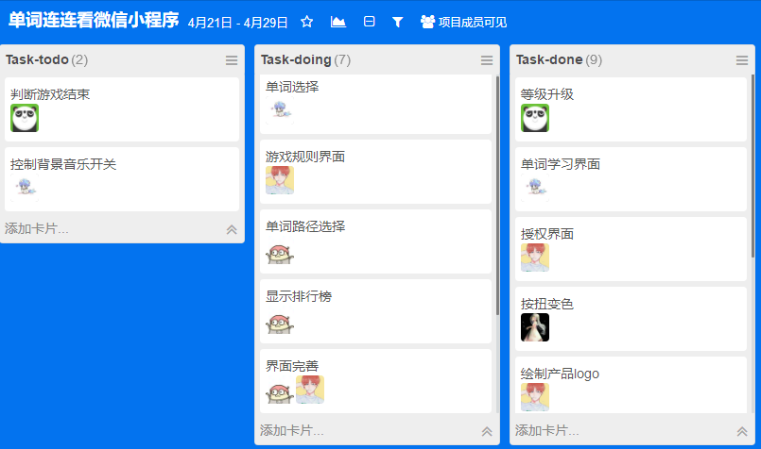Open the 绘制产品logo card

click(631, 385)
